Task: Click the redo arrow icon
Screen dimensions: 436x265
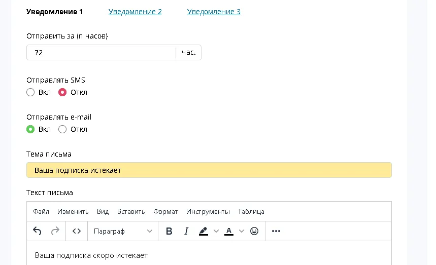Action: click(55, 231)
